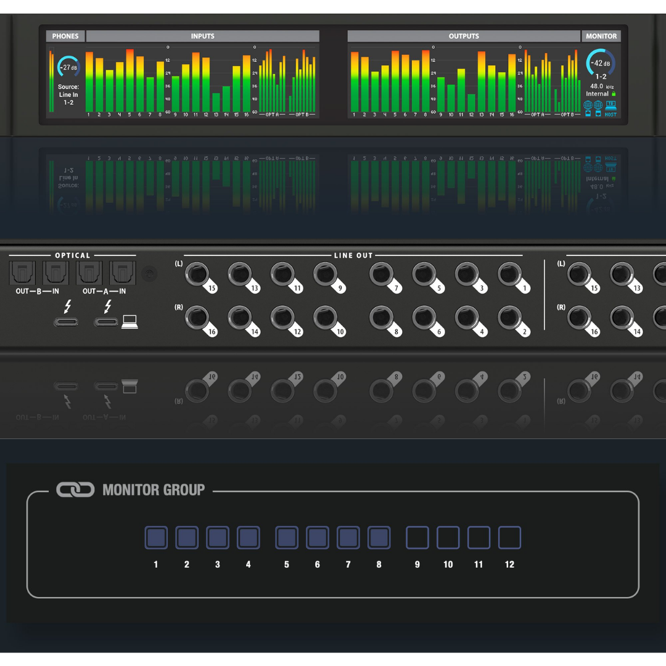Click the optical B OUT port
Viewport: 666px width, 666px height.
click(22, 273)
